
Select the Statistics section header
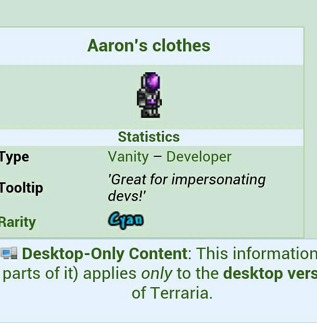[x=149, y=137]
